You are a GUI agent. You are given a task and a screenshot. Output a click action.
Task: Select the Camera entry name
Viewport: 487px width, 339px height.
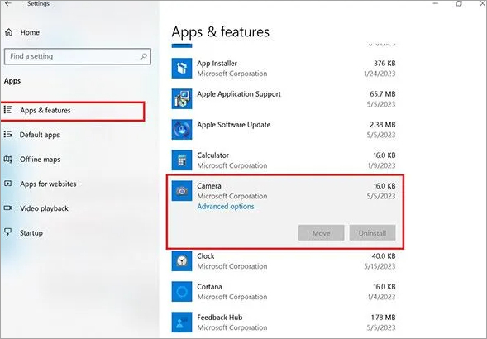pyautogui.click(x=209, y=186)
